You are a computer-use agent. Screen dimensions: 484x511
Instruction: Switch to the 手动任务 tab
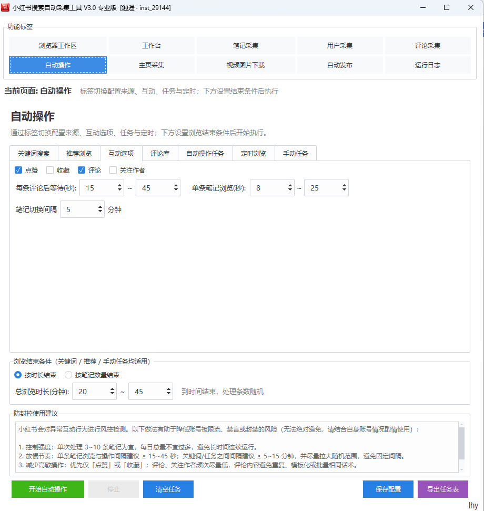(x=296, y=153)
